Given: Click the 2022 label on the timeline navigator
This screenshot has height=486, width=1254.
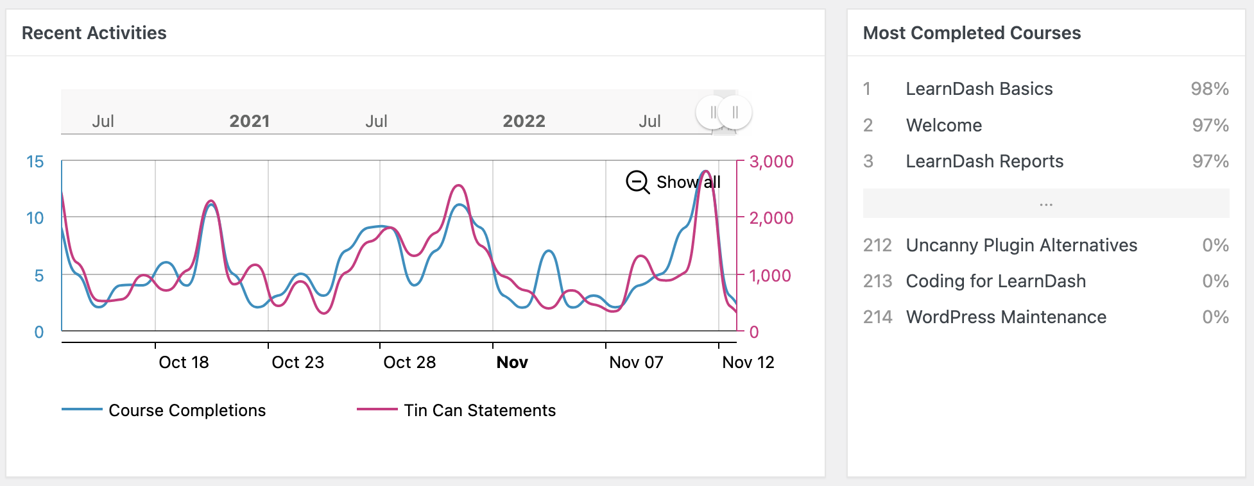Looking at the screenshot, I should [x=524, y=121].
